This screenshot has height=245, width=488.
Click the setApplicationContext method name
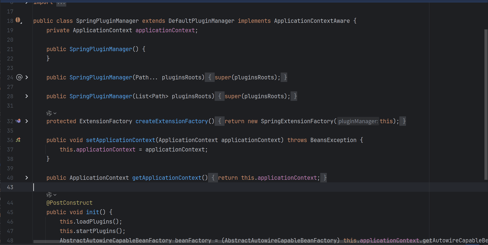pyautogui.click(x=120, y=140)
